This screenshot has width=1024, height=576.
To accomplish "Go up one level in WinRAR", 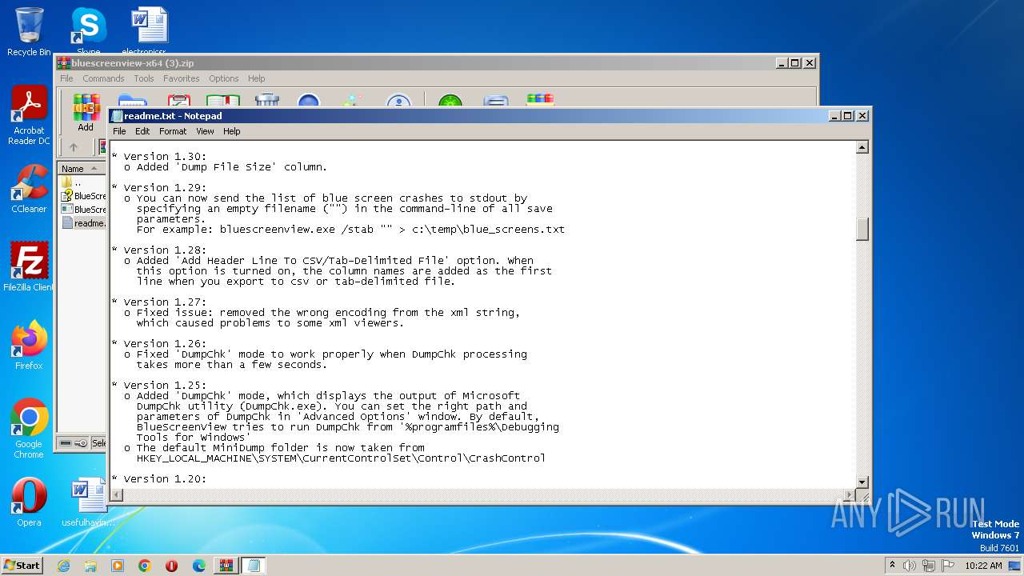I will click(x=74, y=147).
